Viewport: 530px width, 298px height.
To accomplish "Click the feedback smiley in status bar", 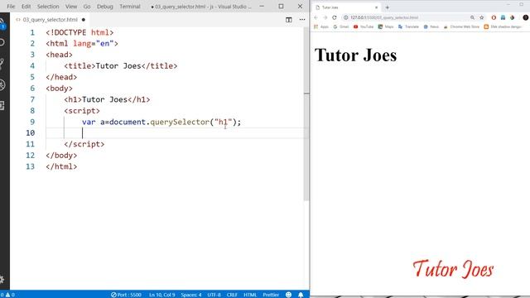I will click(288, 295).
